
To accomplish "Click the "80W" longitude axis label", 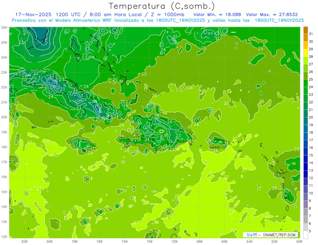I will (50, 241).
